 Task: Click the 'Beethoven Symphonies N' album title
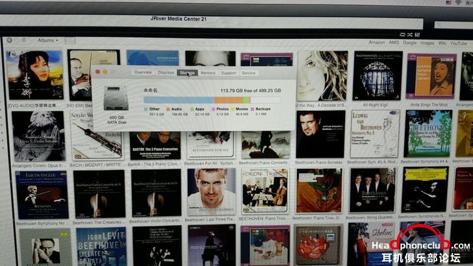click(x=421, y=216)
